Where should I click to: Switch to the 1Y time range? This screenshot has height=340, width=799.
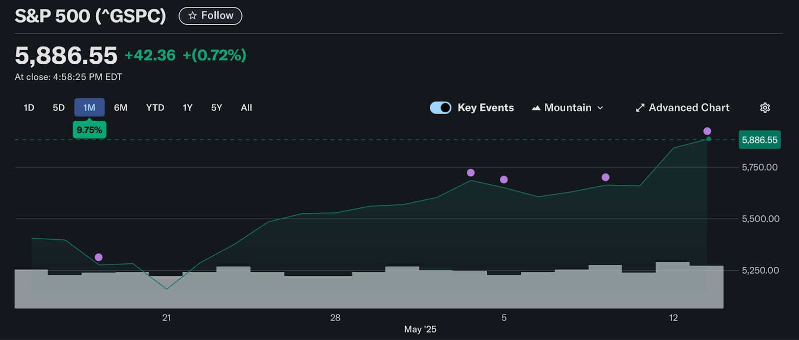point(187,108)
